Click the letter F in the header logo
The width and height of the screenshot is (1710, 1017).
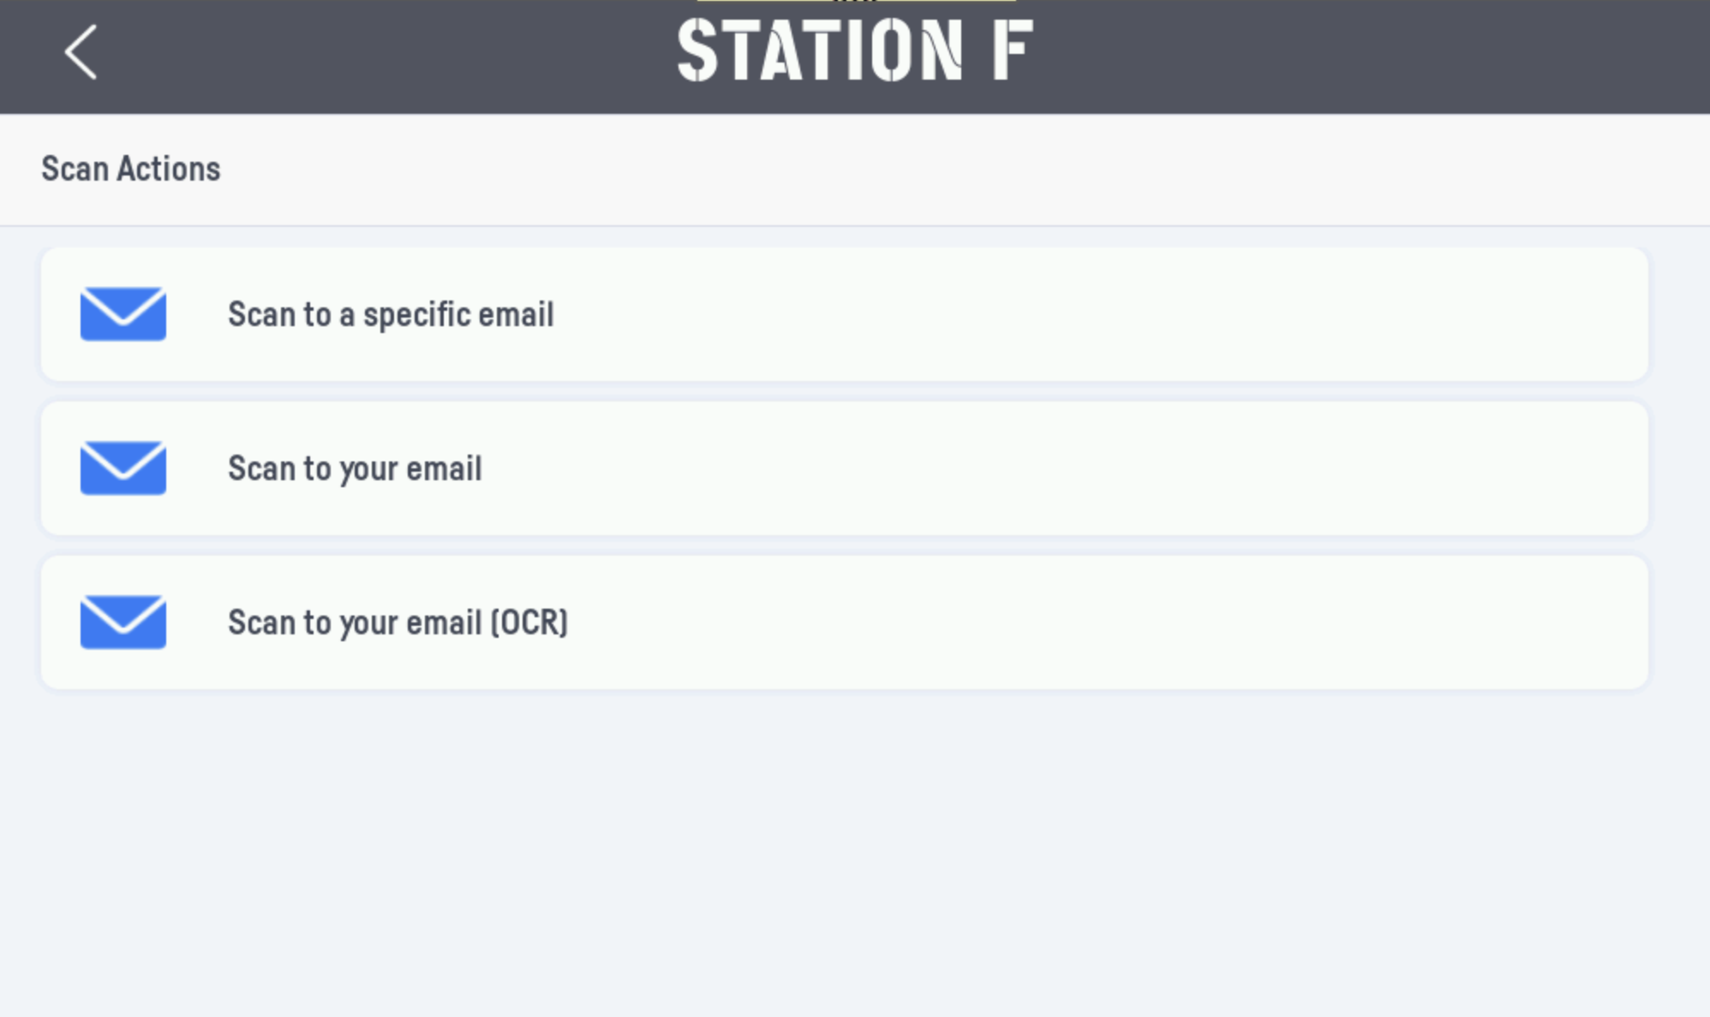click(1013, 51)
